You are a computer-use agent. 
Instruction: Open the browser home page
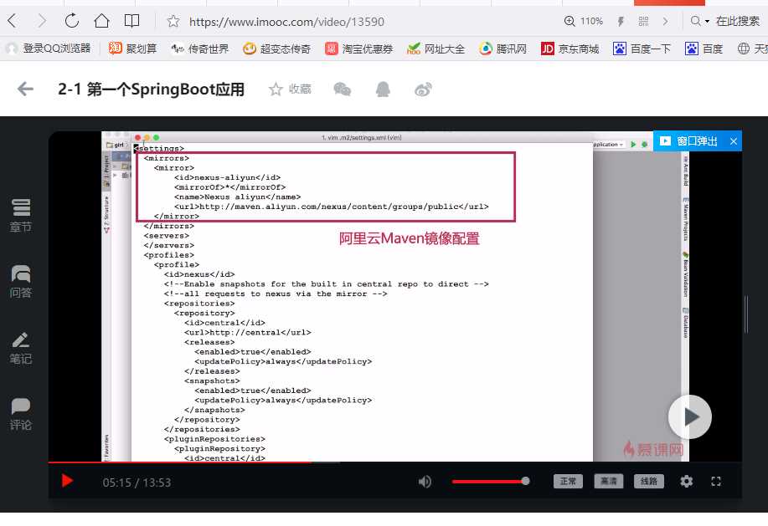coord(101,21)
